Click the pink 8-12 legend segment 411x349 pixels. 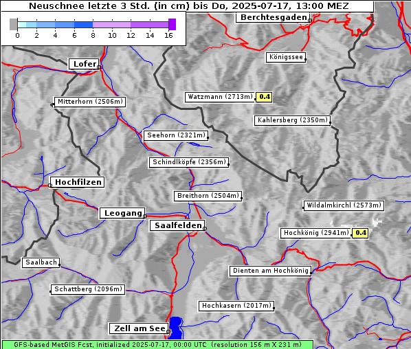point(111,25)
